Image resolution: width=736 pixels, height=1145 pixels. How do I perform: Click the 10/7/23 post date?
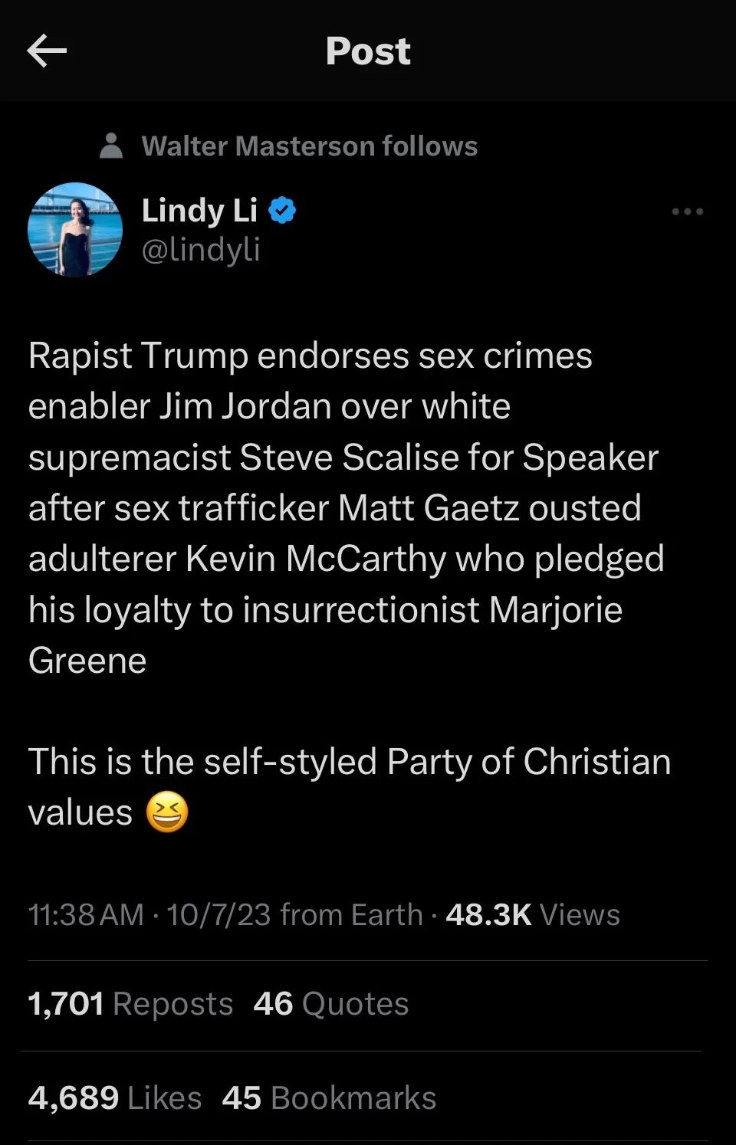[219, 914]
